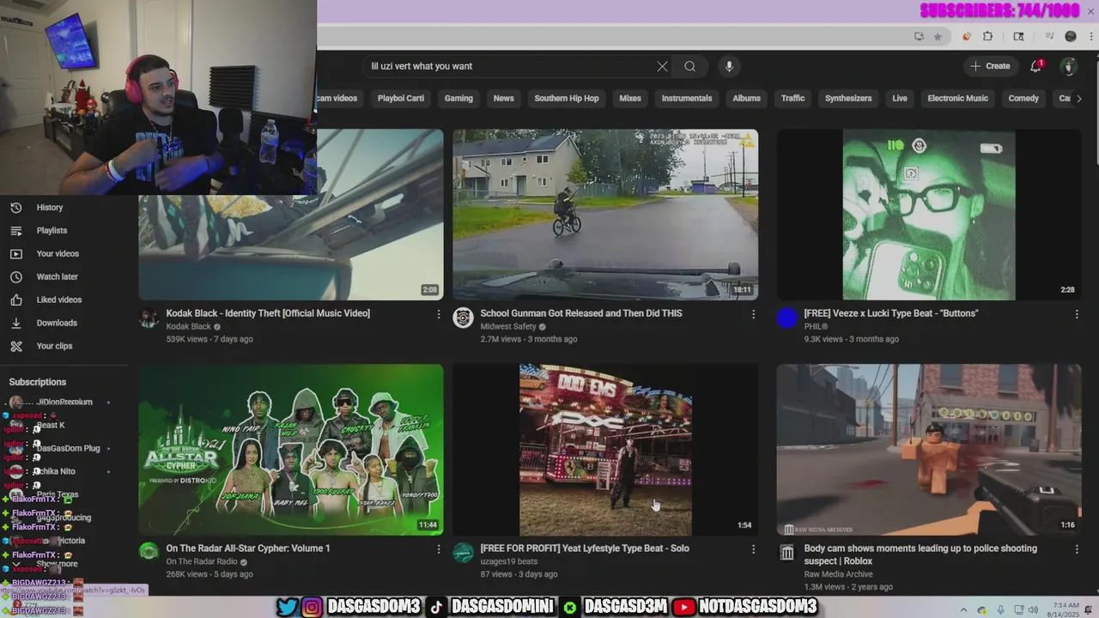1099x618 pixels.
Task: Click the PHIL channel avatar
Action: (786, 318)
